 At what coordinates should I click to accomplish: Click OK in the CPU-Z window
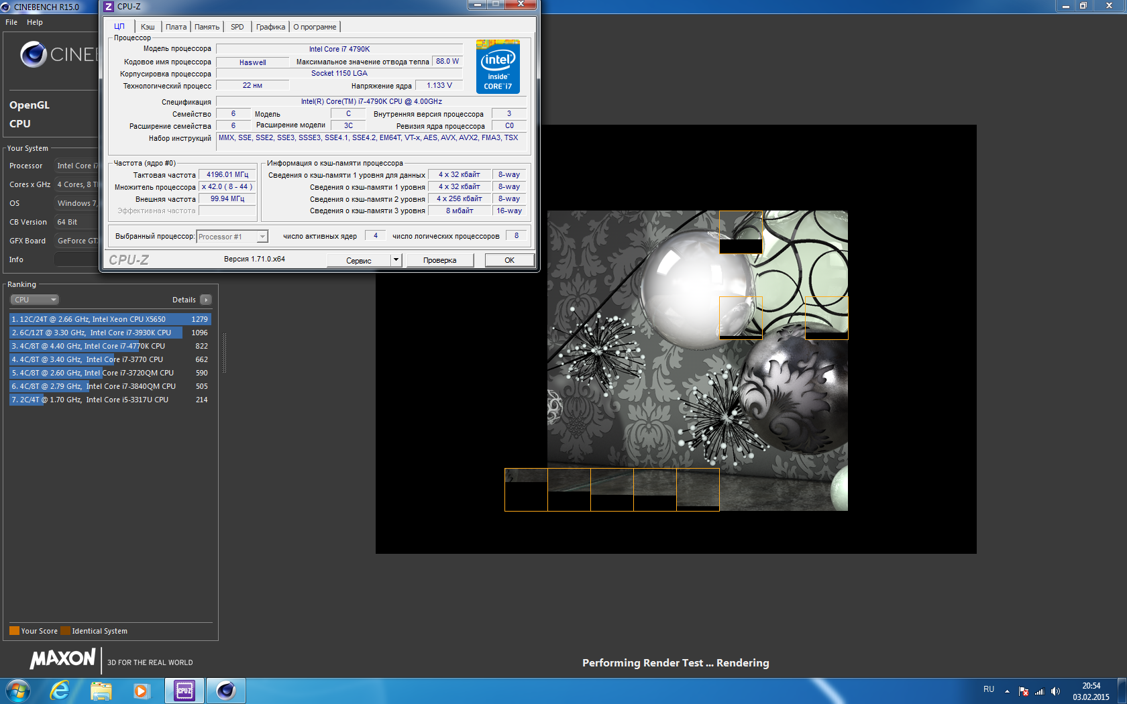(x=509, y=260)
